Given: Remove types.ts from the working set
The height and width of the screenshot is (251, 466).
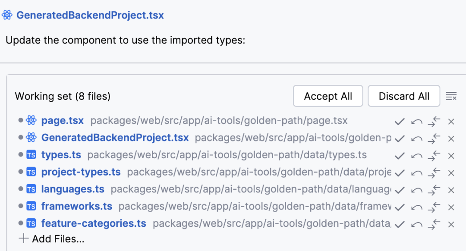Looking at the screenshot, I should 451,156.
